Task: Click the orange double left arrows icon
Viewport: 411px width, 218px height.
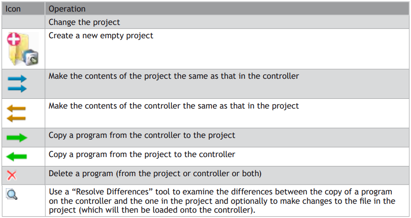Action: coord(16,113)
